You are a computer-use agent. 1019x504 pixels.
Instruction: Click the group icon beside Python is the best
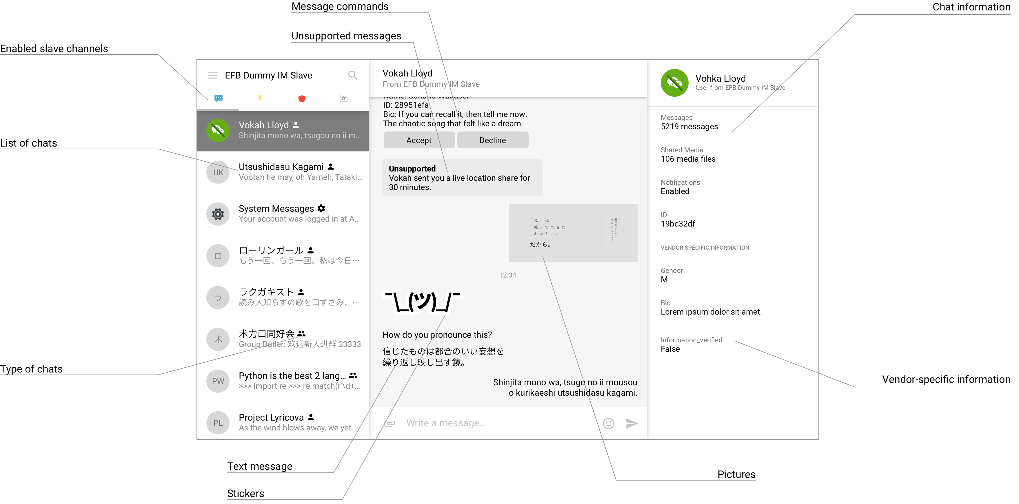pyautogui.click(x=353, y=375)
